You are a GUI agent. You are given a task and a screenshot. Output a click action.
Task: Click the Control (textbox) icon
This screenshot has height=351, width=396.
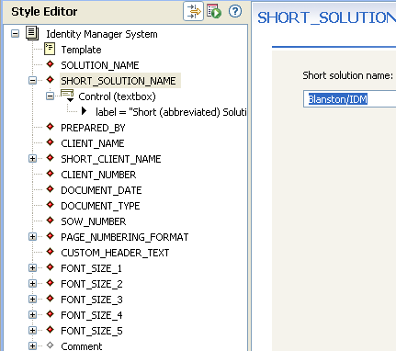tap(67, 96)
